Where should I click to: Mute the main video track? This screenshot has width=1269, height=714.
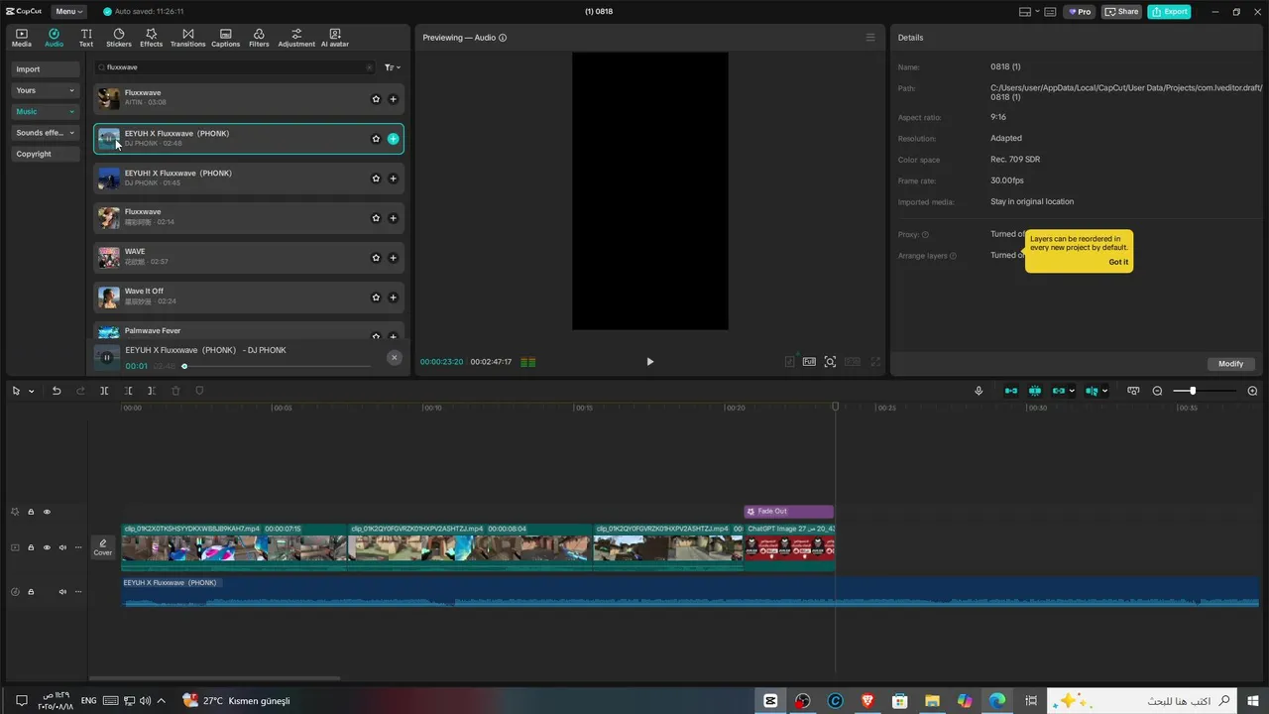(x=62, y=547)
